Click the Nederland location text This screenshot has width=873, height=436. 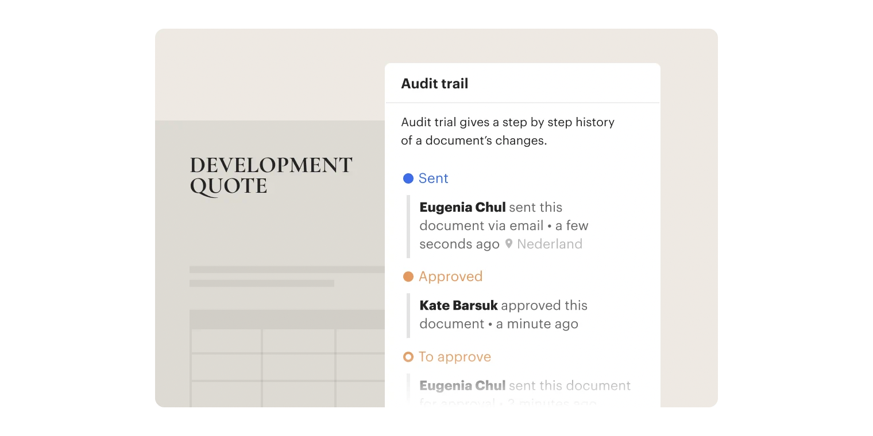click(x=550, y=244)
